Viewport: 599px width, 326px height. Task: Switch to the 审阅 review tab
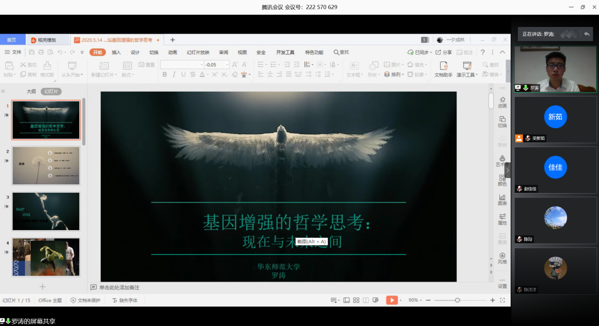pos(223,52)
